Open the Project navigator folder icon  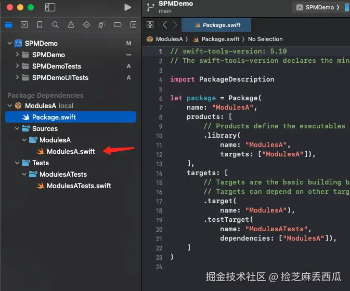click(x=8, y=25)
